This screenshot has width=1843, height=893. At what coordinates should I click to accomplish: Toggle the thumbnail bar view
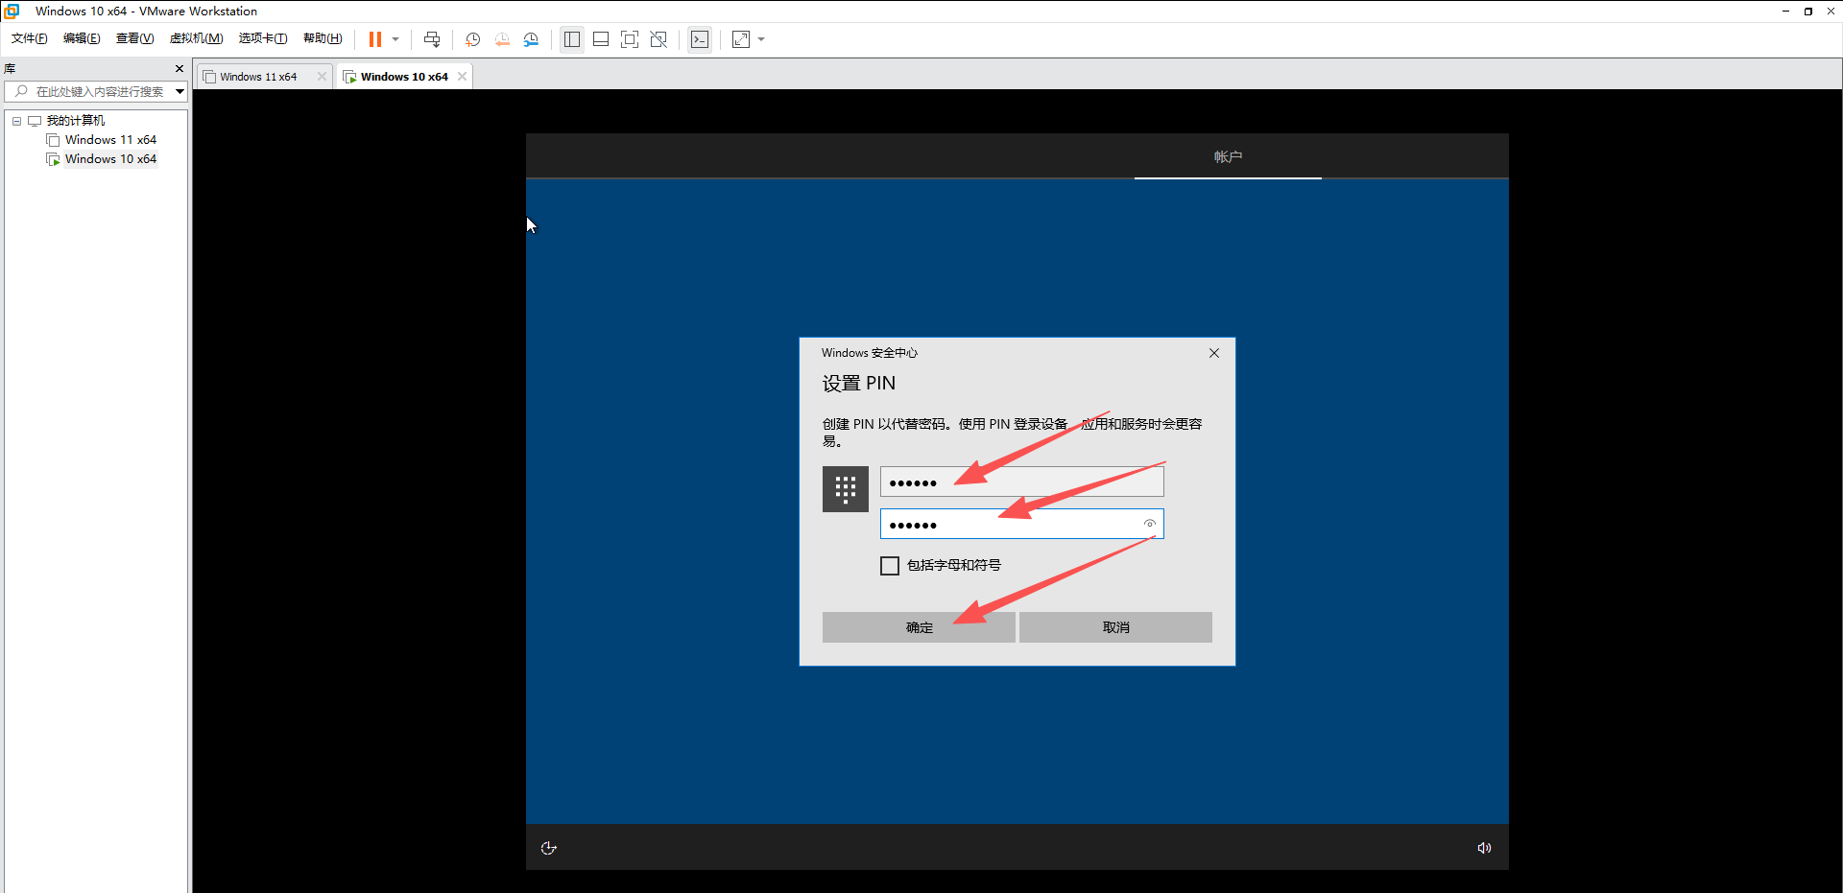click(601, 39)
